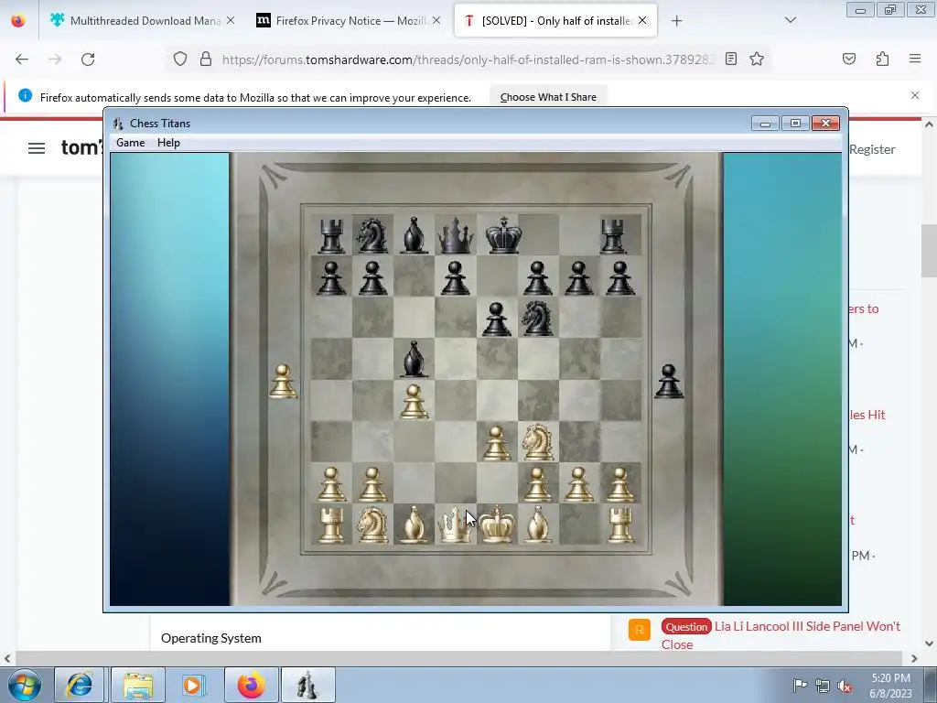The image size is (937, 703).
Task: Select the white pawn on g2
Action: tap(578, 483)
